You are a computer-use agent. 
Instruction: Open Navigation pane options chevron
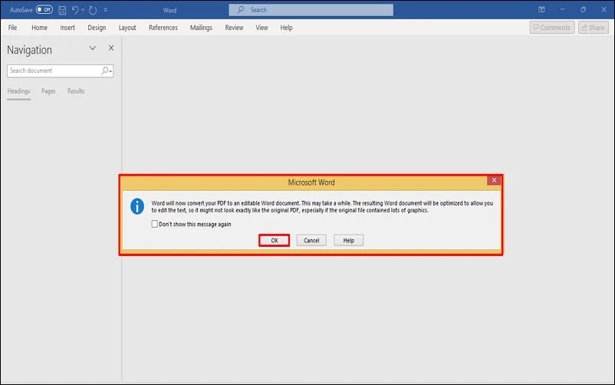[x=93, y=48]
